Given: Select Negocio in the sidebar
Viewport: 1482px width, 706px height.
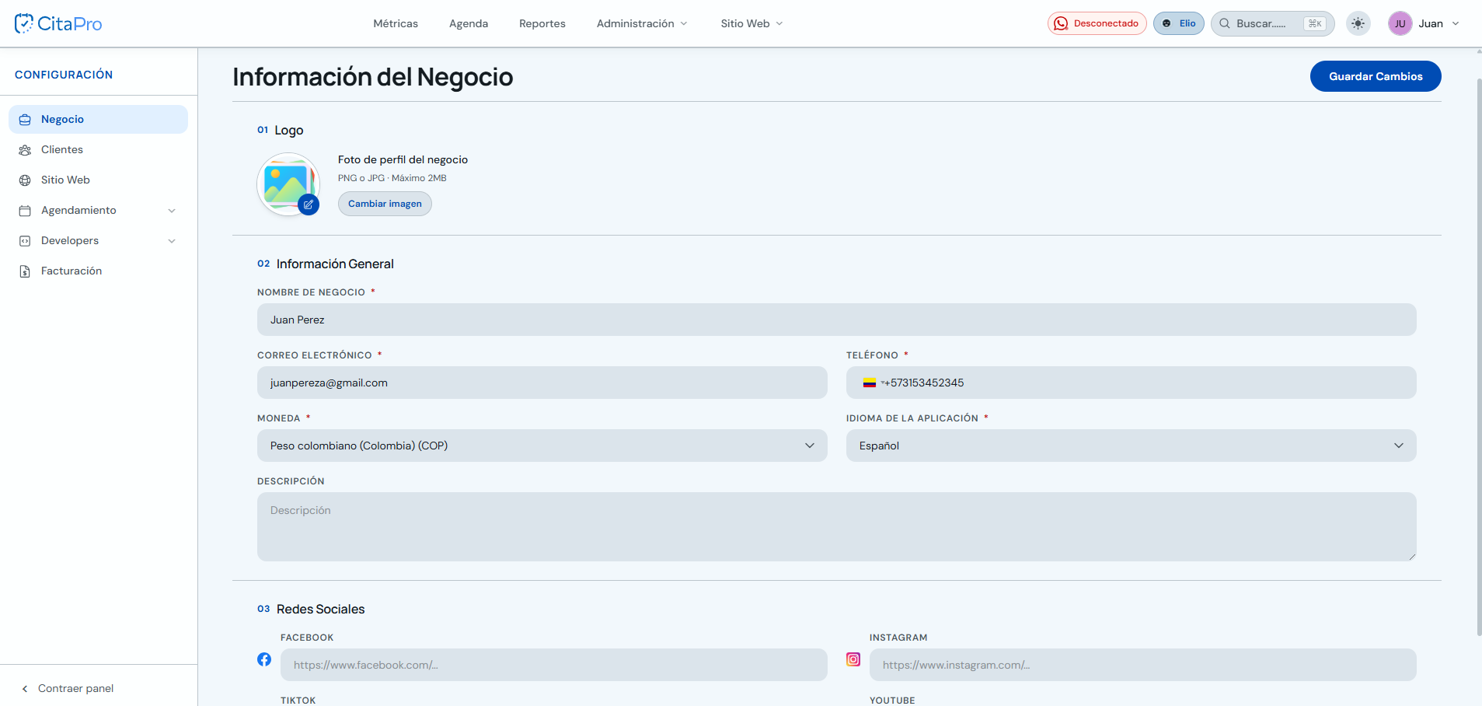Looking at the screenshot, I should [98, 119].
